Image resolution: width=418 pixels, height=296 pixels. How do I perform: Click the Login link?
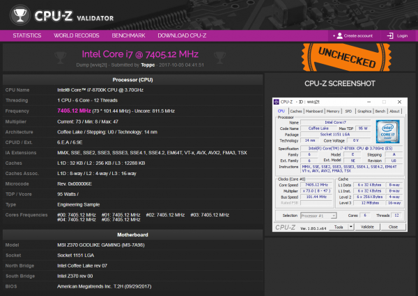pyautogui.click(x=402, y=36)
